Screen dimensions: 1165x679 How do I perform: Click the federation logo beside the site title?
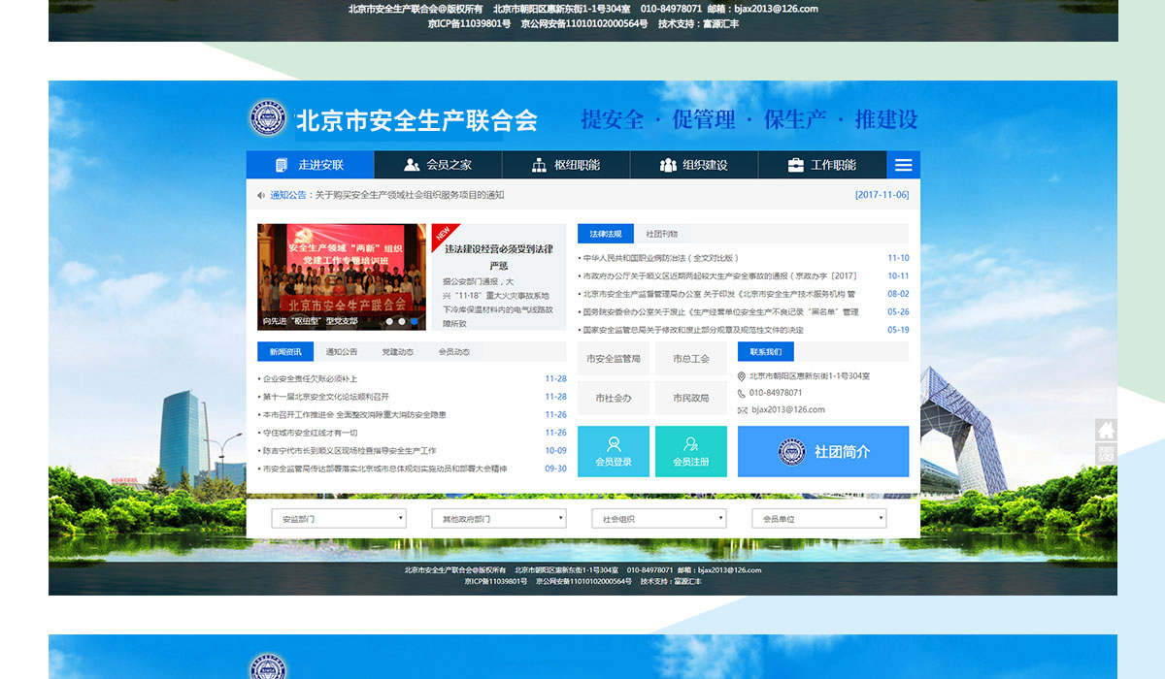[x=268, y=118]
